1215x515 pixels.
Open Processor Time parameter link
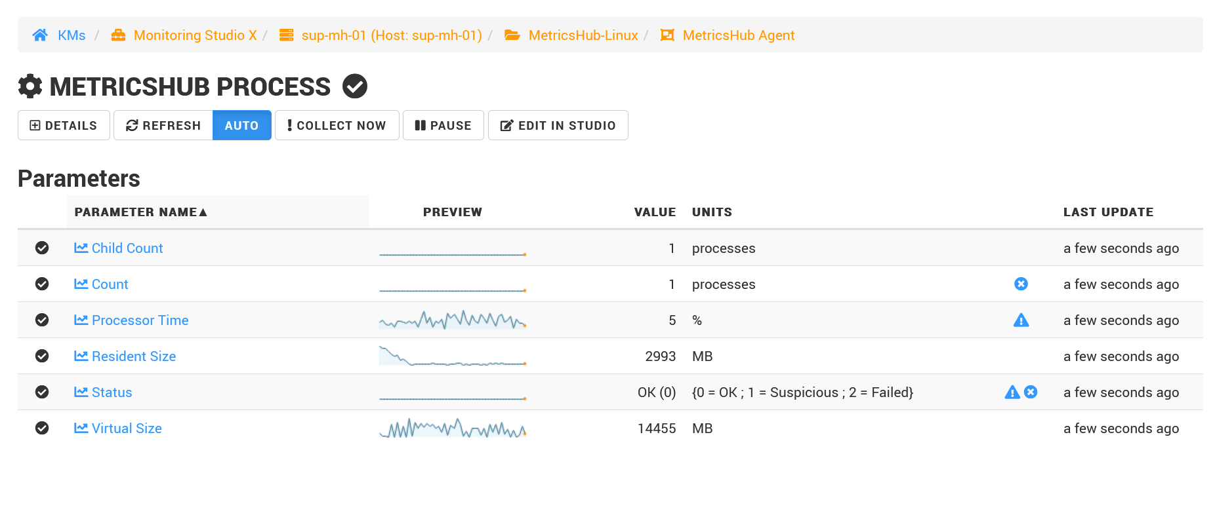point(131,320)
